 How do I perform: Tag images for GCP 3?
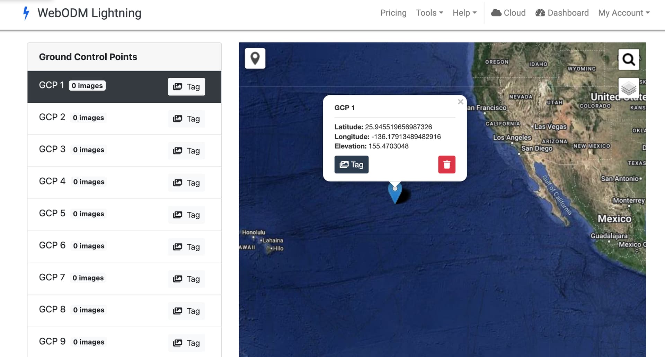click(x=186, y=151)
